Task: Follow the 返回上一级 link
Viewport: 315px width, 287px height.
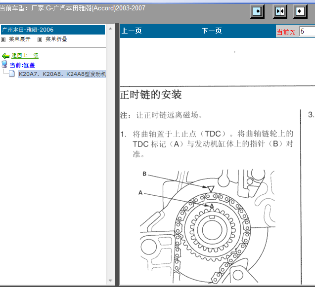Action: point(25,56)
